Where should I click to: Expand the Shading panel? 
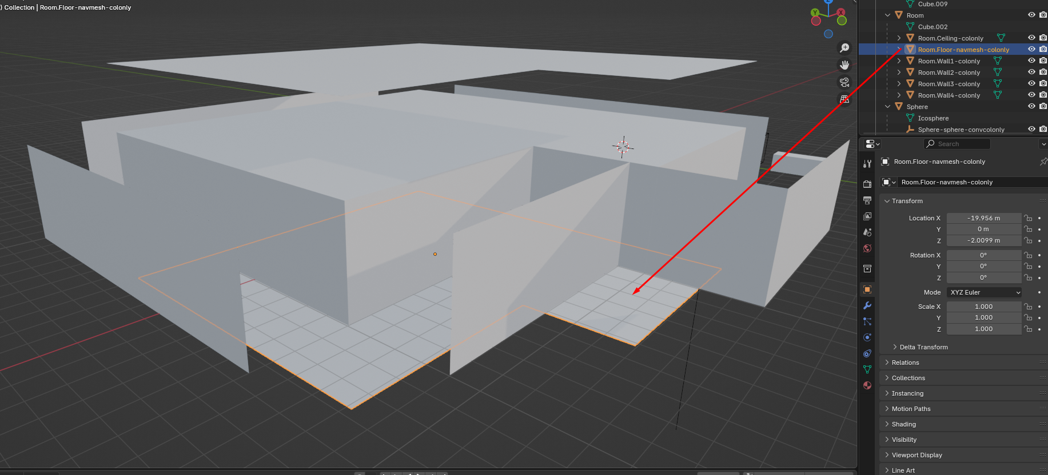(887, 424)
